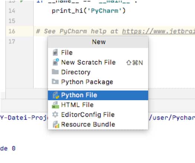Viewport: 195px width, 163px height.
Task: Click the 'See PyCharm help at' comment text
Action: pyautogui.click(x=77, y=31)
